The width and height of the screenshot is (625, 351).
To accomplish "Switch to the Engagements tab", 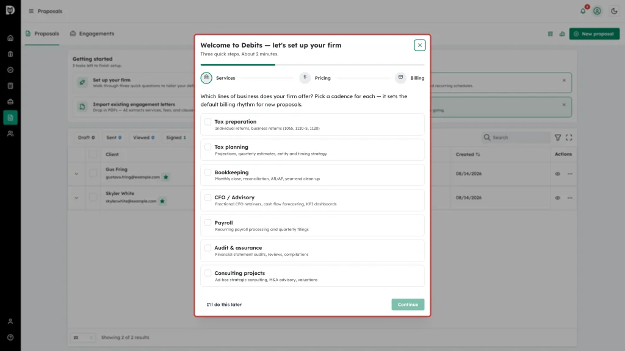I will click(92, 34).
